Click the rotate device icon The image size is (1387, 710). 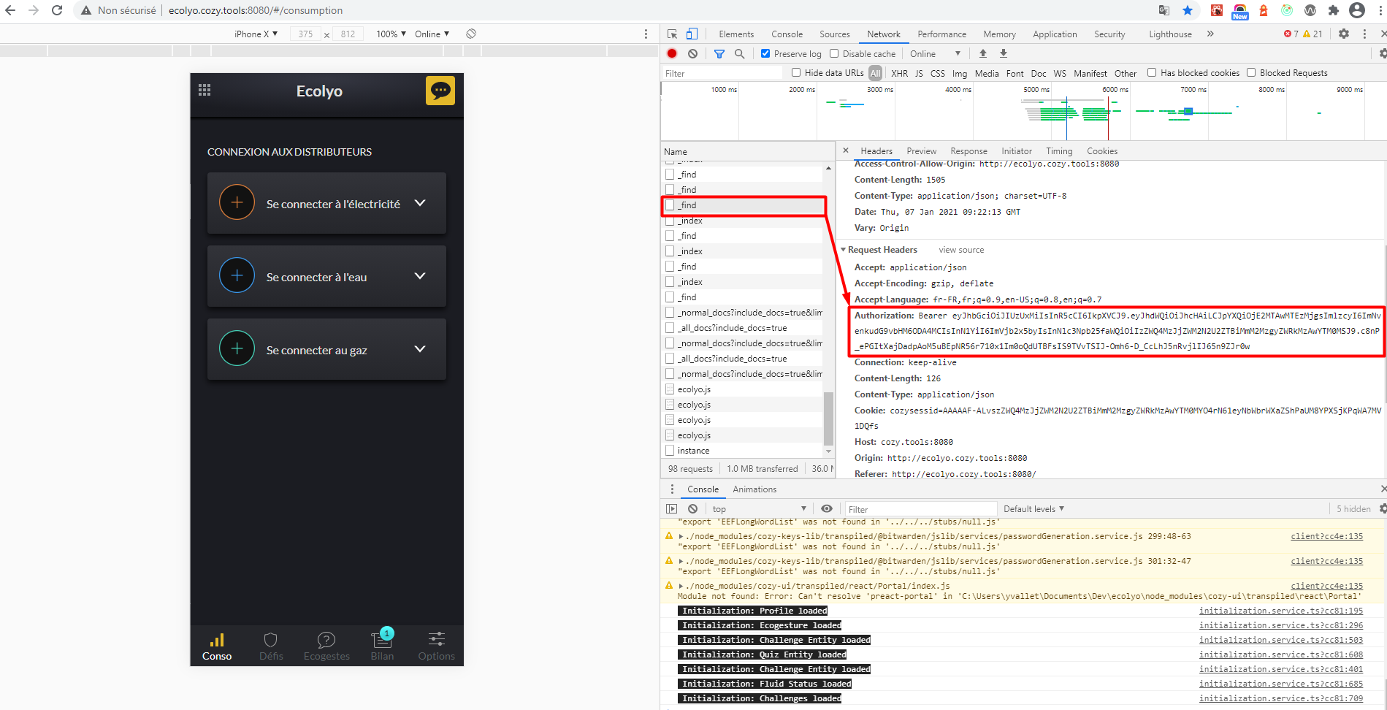[x=471, y=34]
